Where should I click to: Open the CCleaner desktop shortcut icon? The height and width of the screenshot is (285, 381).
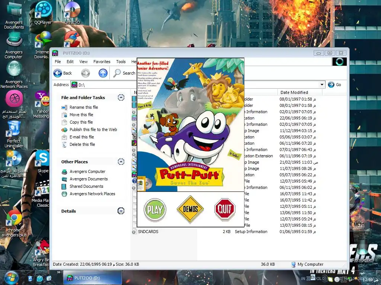click(72, 39)
